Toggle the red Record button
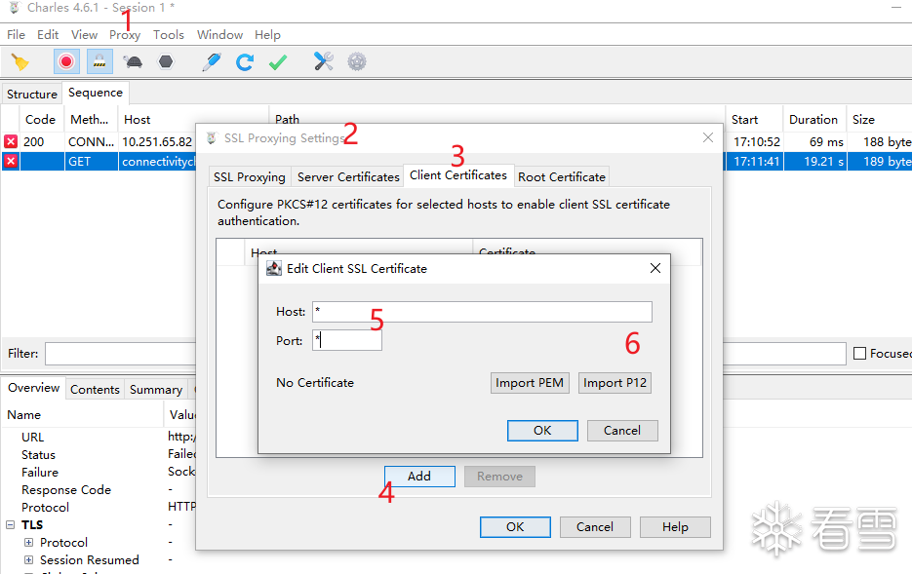Screen dimensions: 912x574 click(66, 61)
